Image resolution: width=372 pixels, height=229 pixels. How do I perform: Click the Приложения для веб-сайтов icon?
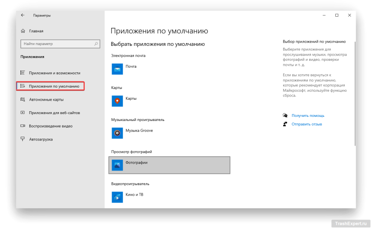22,113
